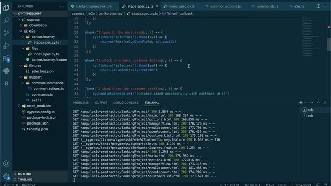331x186 pixels.
Task: Switch to bankerJourney.feature tab
Action: click(94, 6)
